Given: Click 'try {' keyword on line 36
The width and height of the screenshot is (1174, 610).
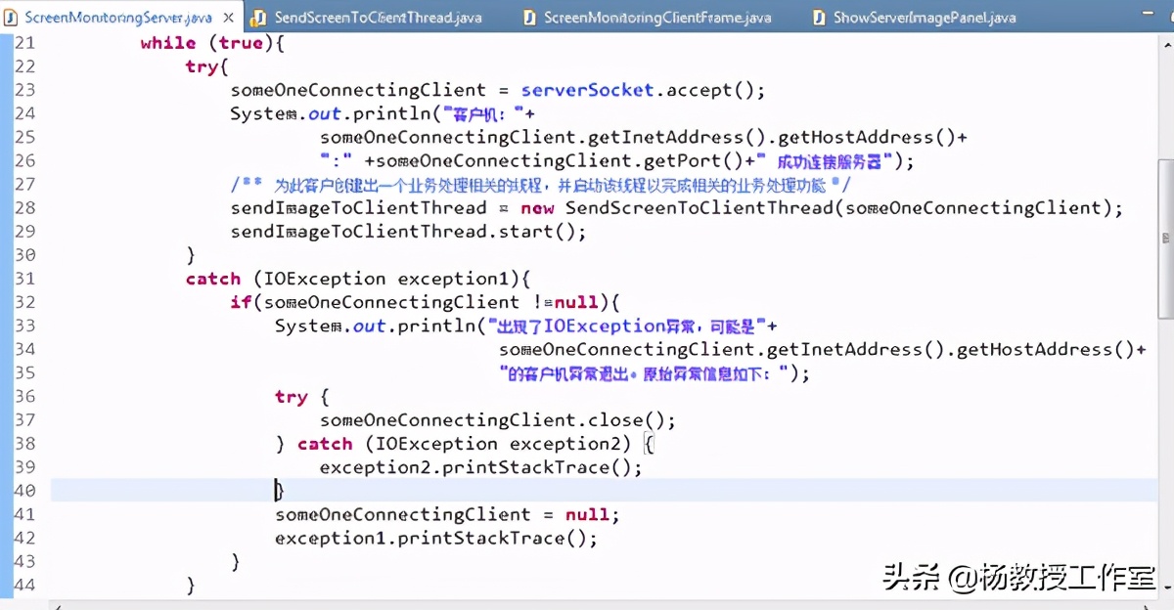Looking at the screenshot, I should 302,397.
